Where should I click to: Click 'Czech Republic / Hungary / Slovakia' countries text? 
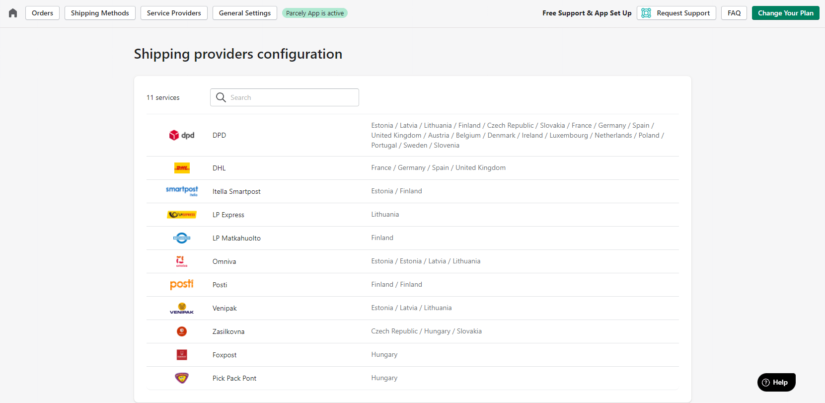[427, 331]
